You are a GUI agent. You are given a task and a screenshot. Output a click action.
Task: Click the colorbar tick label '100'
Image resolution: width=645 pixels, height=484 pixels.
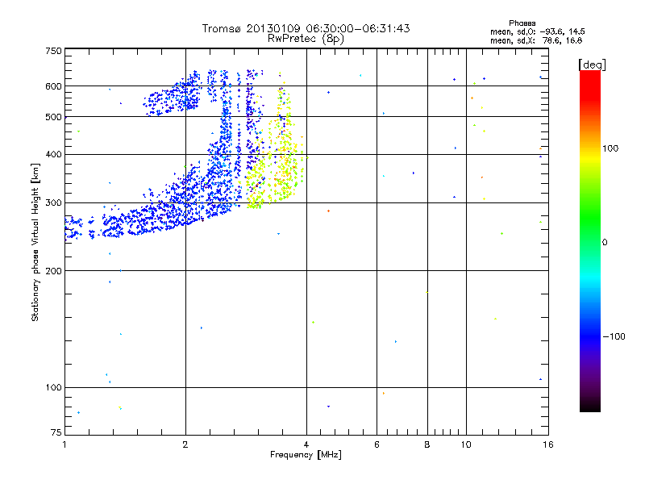point(610,148)
